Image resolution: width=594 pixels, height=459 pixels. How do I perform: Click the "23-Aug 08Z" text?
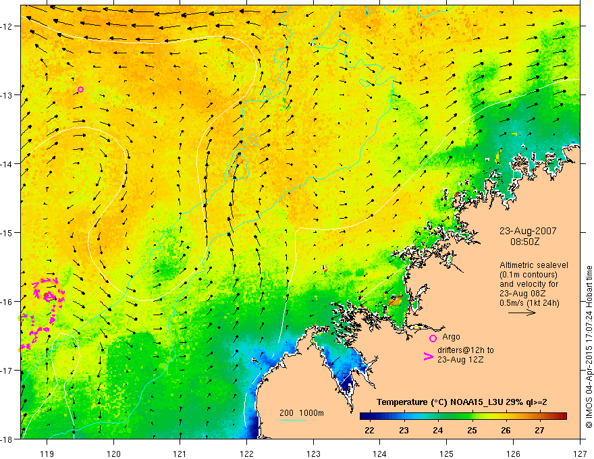(x=522, y=294)
